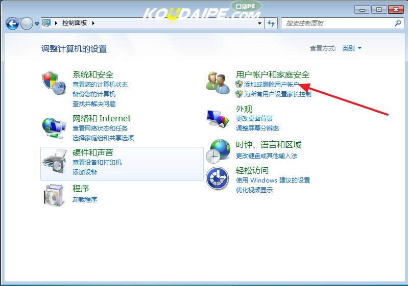Click the refresh button beside address bar
This screenshot has height=286, width=408.
271,23
